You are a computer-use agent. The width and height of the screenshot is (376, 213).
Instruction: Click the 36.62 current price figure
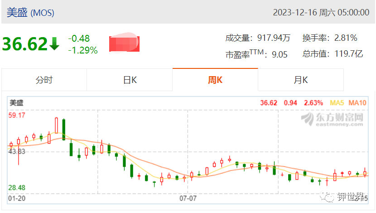point(25,44)
